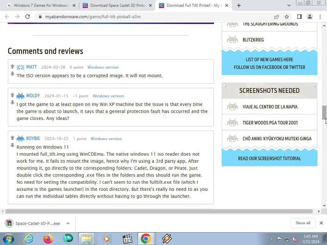Close the downloads bar
The height and width of the screenshot is (245, 327).
pos(321,223)
